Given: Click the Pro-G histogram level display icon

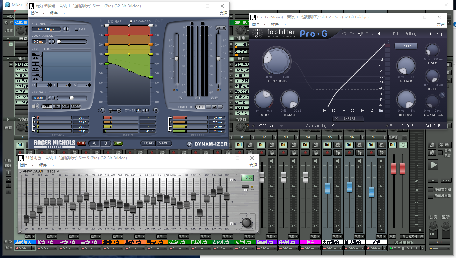Looking at the screenshot, I should pyautogui.click(x=381, y=110).
